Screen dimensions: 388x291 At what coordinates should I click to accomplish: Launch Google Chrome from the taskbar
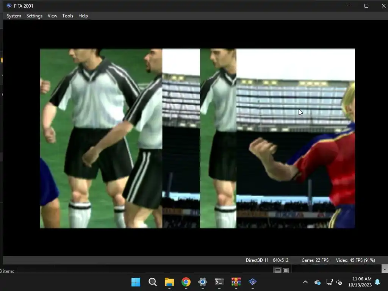coord(186,282)
